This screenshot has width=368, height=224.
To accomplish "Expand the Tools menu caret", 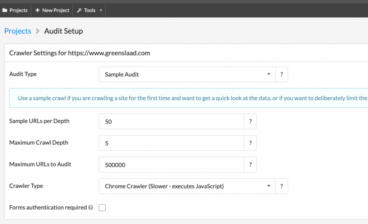I will coord(101,10).
